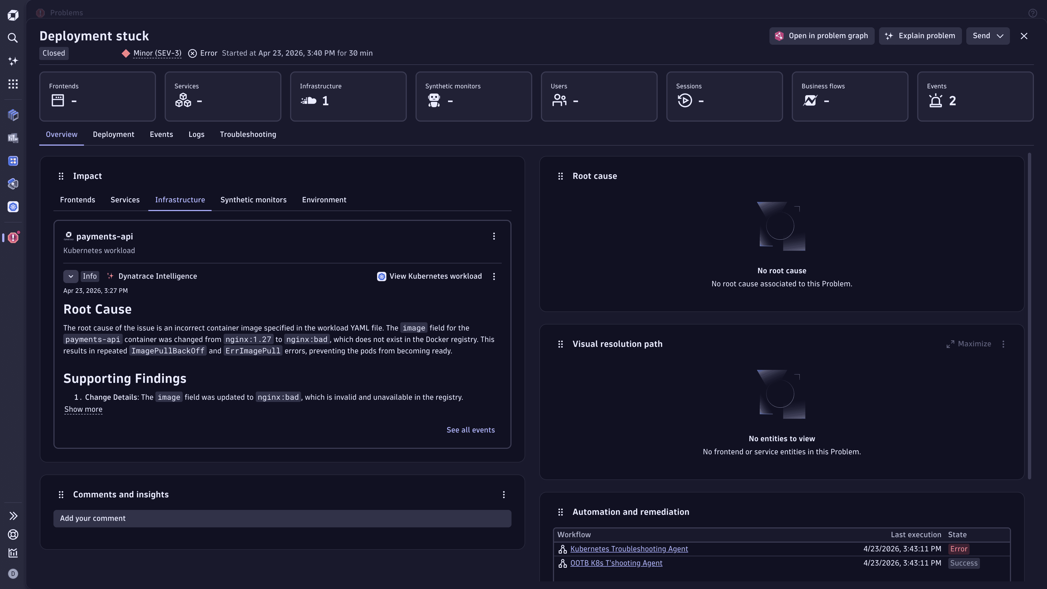Open the chart icon near sidebar bottom

[13, 553]
